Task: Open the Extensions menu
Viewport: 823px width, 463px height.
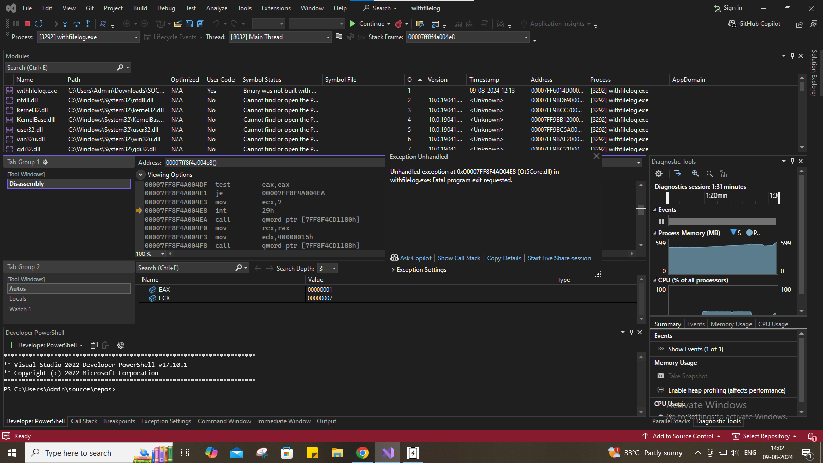Action: (x=276, y=8)
